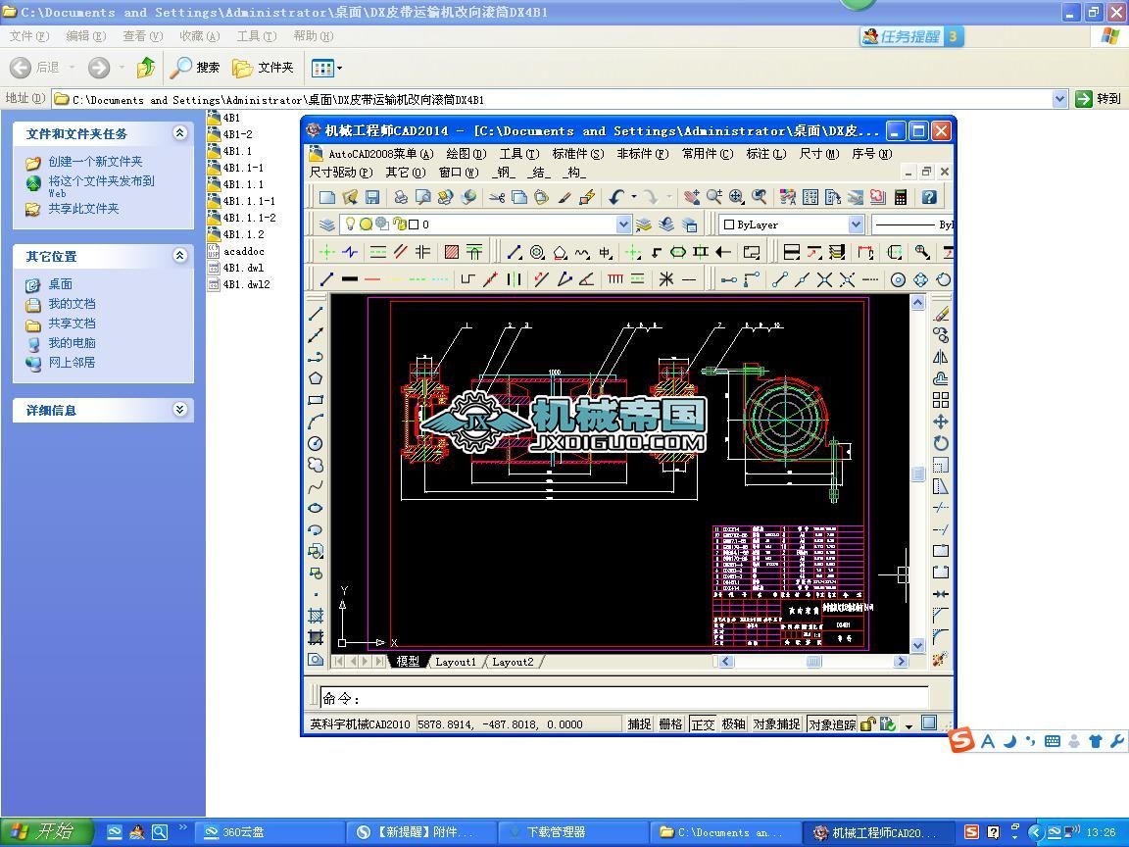Enable 对象捕捉 object snap toggle
1129x847 pixels.
pos(776,724)
